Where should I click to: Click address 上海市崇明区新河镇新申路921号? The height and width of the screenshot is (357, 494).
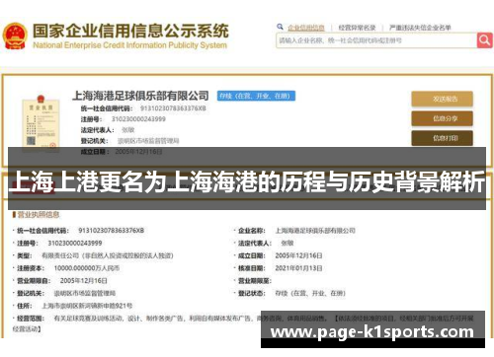coord(87,306)
